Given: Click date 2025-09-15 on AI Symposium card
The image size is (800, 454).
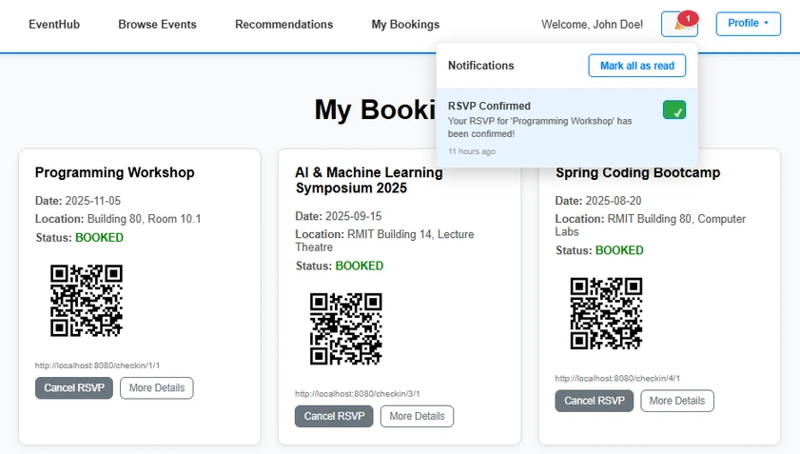Looking at the screenshot, I should 353,216.
